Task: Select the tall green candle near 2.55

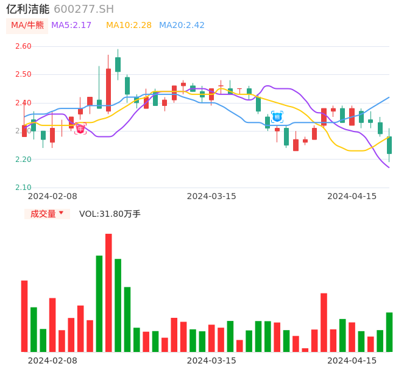Action: [118, 65]
